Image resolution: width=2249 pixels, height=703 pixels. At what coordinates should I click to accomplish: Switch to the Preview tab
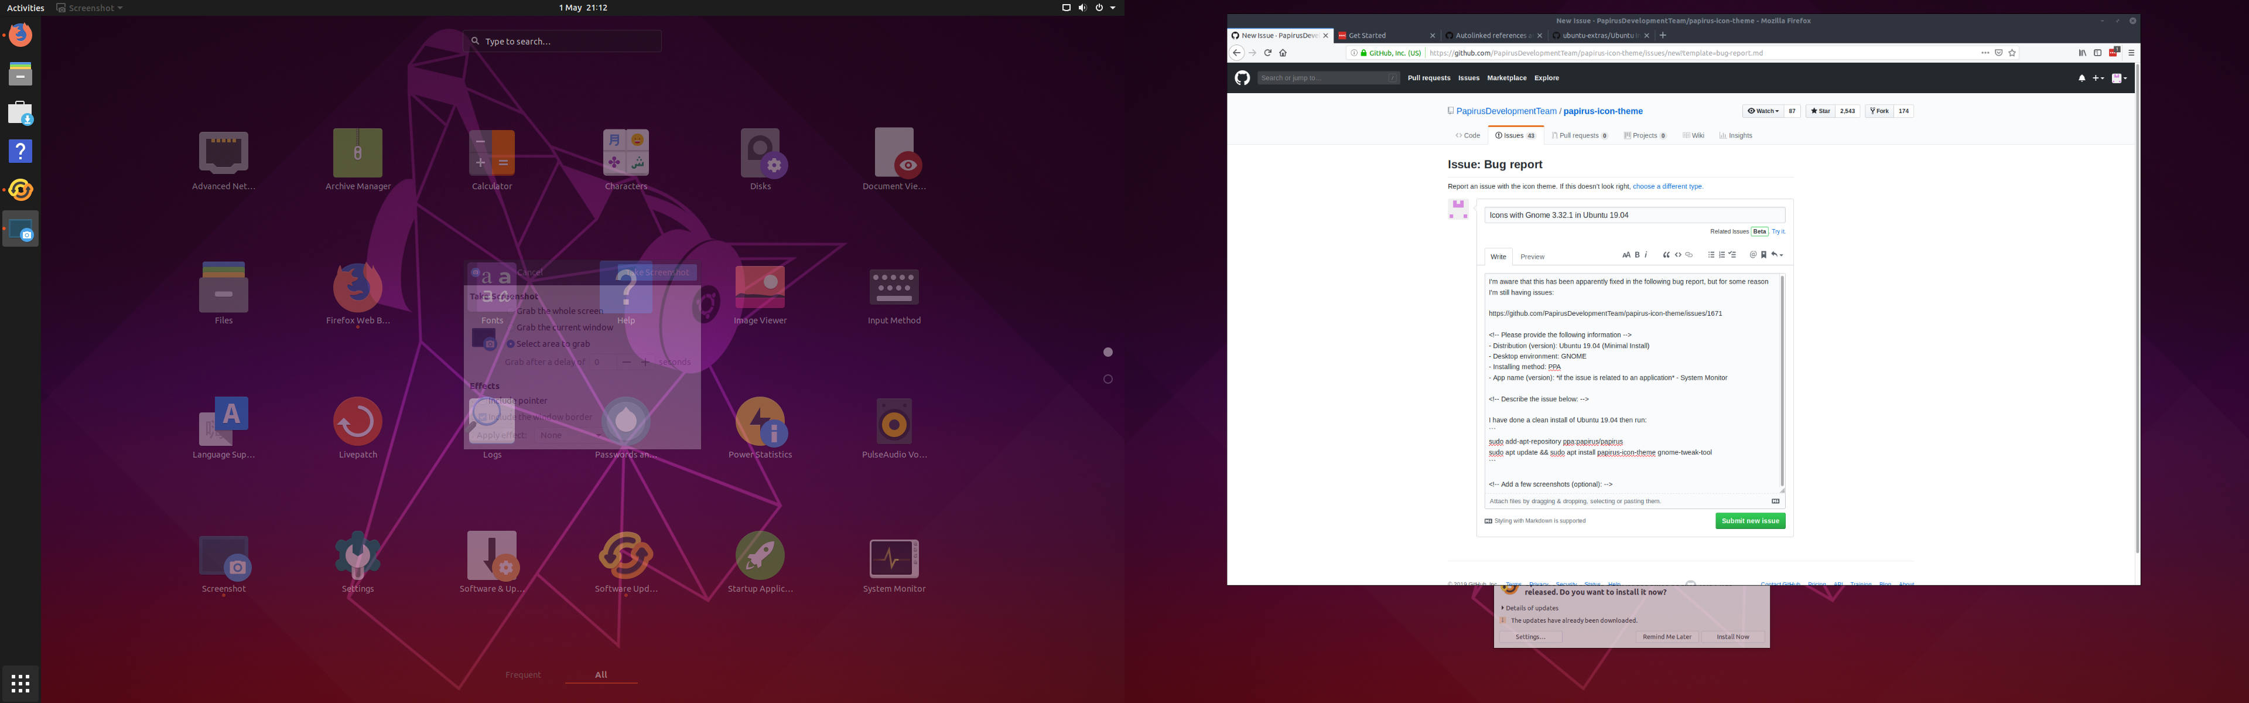click(x=1532, y=256)
